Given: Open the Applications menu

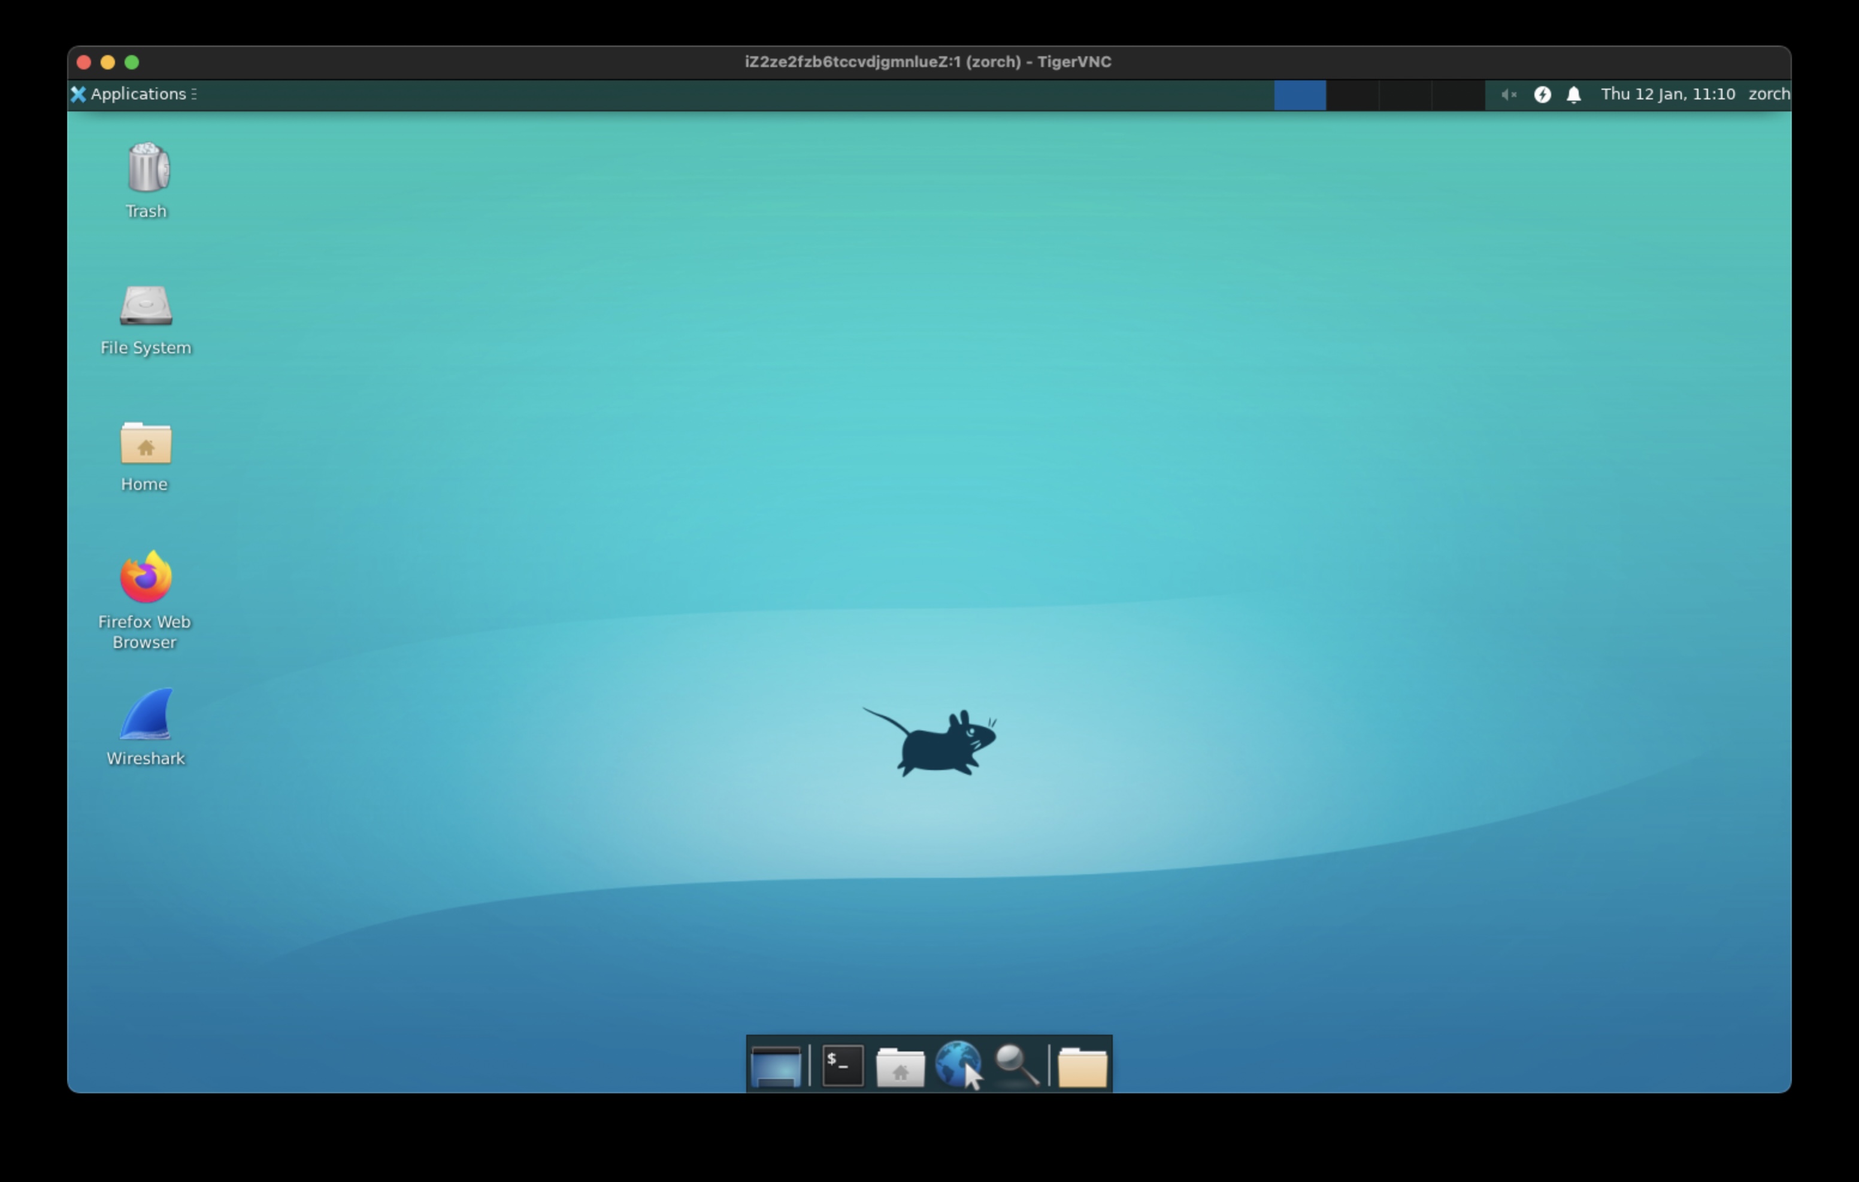Looking at the screenshot, I should click(134, 94).
